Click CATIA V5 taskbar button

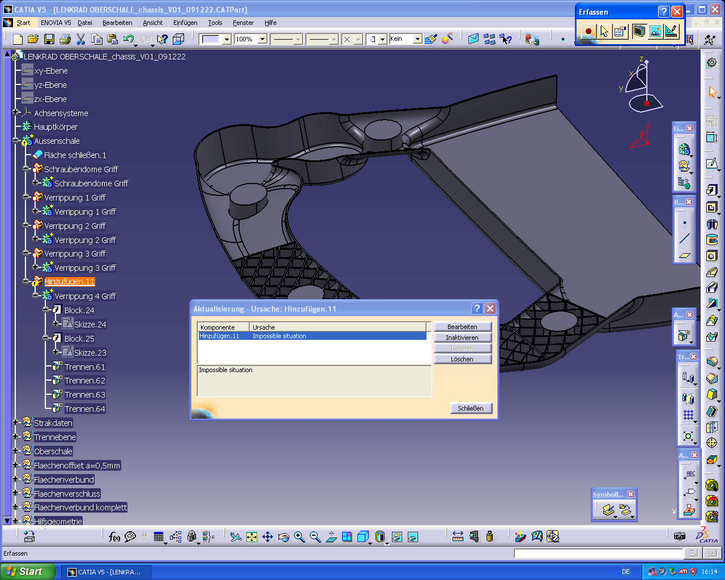click(x=106, y=572)
